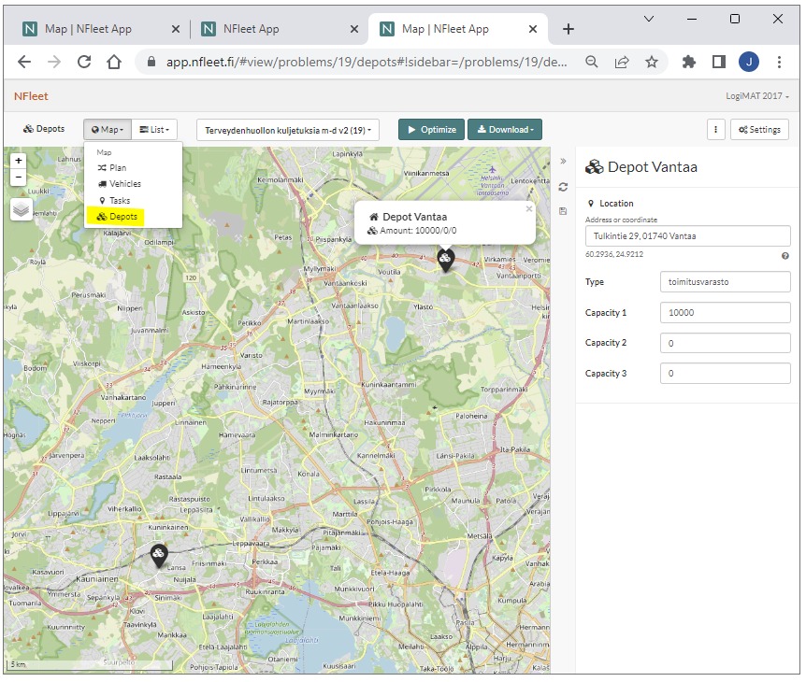Click the depot marker near Lansa
The image size is (806, 682).
[159, 555]
